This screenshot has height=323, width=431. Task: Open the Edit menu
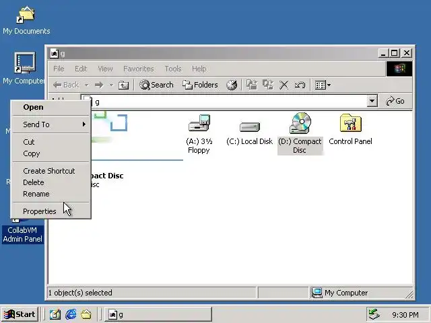point(81,69)
